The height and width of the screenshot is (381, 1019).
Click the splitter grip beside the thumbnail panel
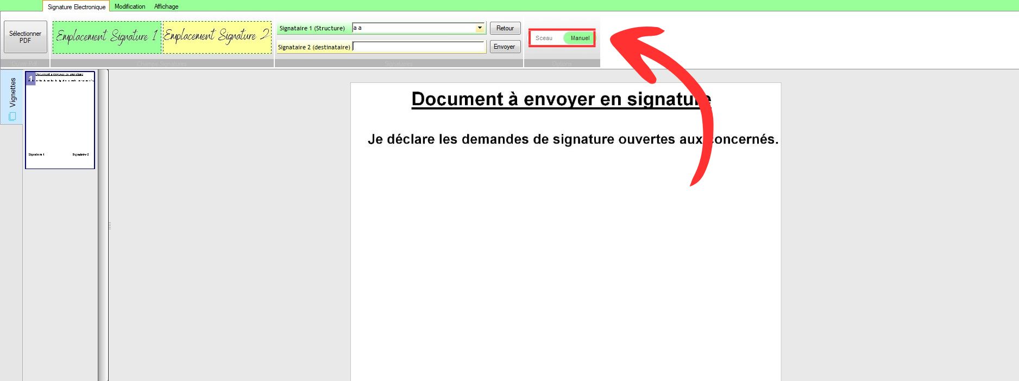pyautogui.click(x=109, y=225)
